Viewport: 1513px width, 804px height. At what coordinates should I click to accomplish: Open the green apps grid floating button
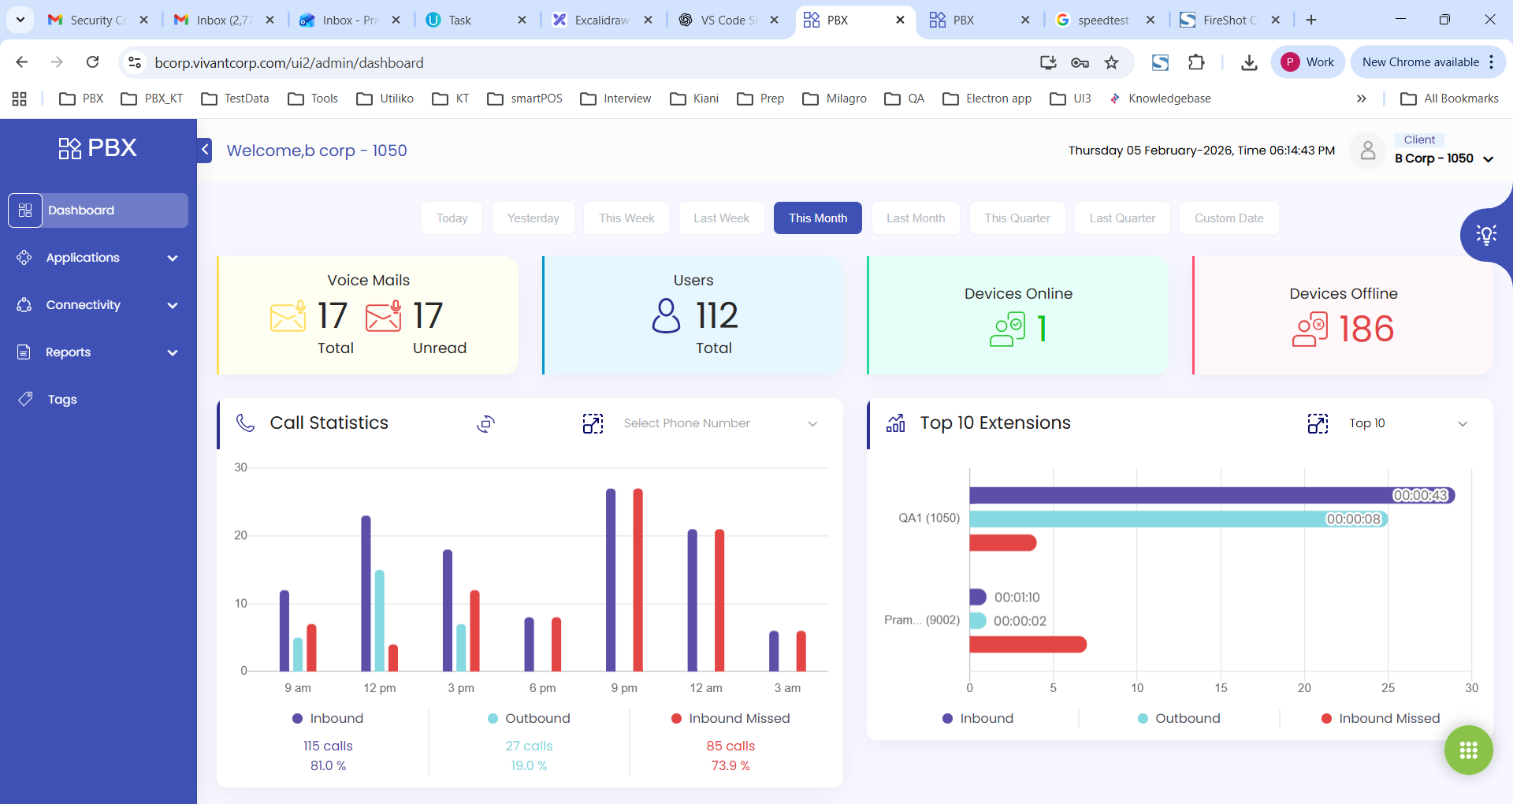coord(1468,750)
